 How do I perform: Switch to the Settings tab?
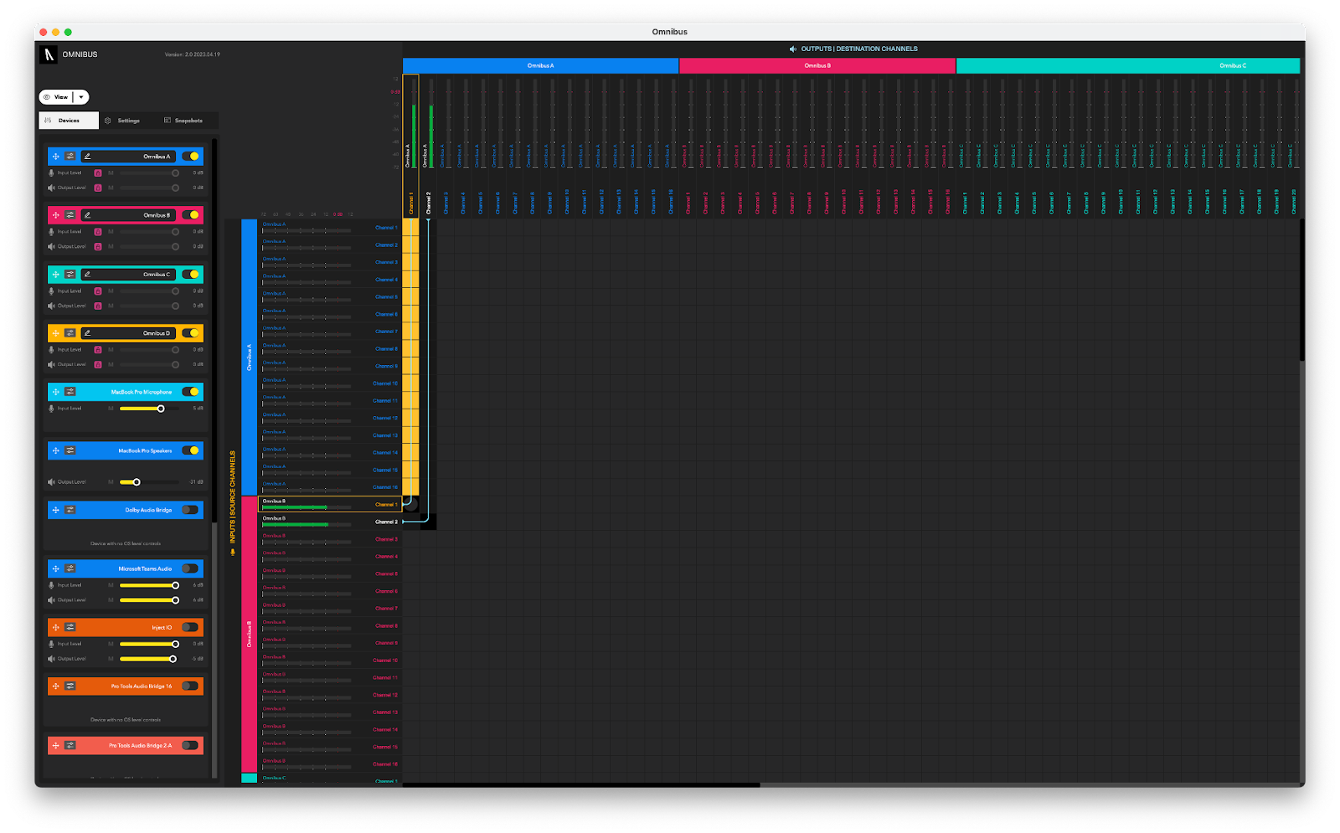point(123,121)
